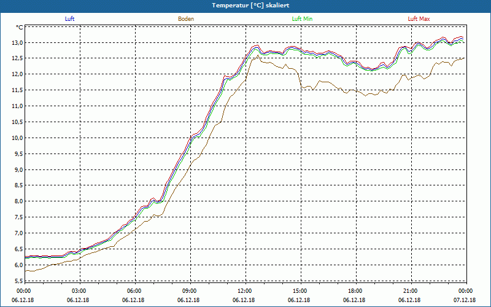This screenshot has height=307, width=491.
Task: Click the '12,0' y-axis value
Action: pyautogui.click(x=17, y=74)
